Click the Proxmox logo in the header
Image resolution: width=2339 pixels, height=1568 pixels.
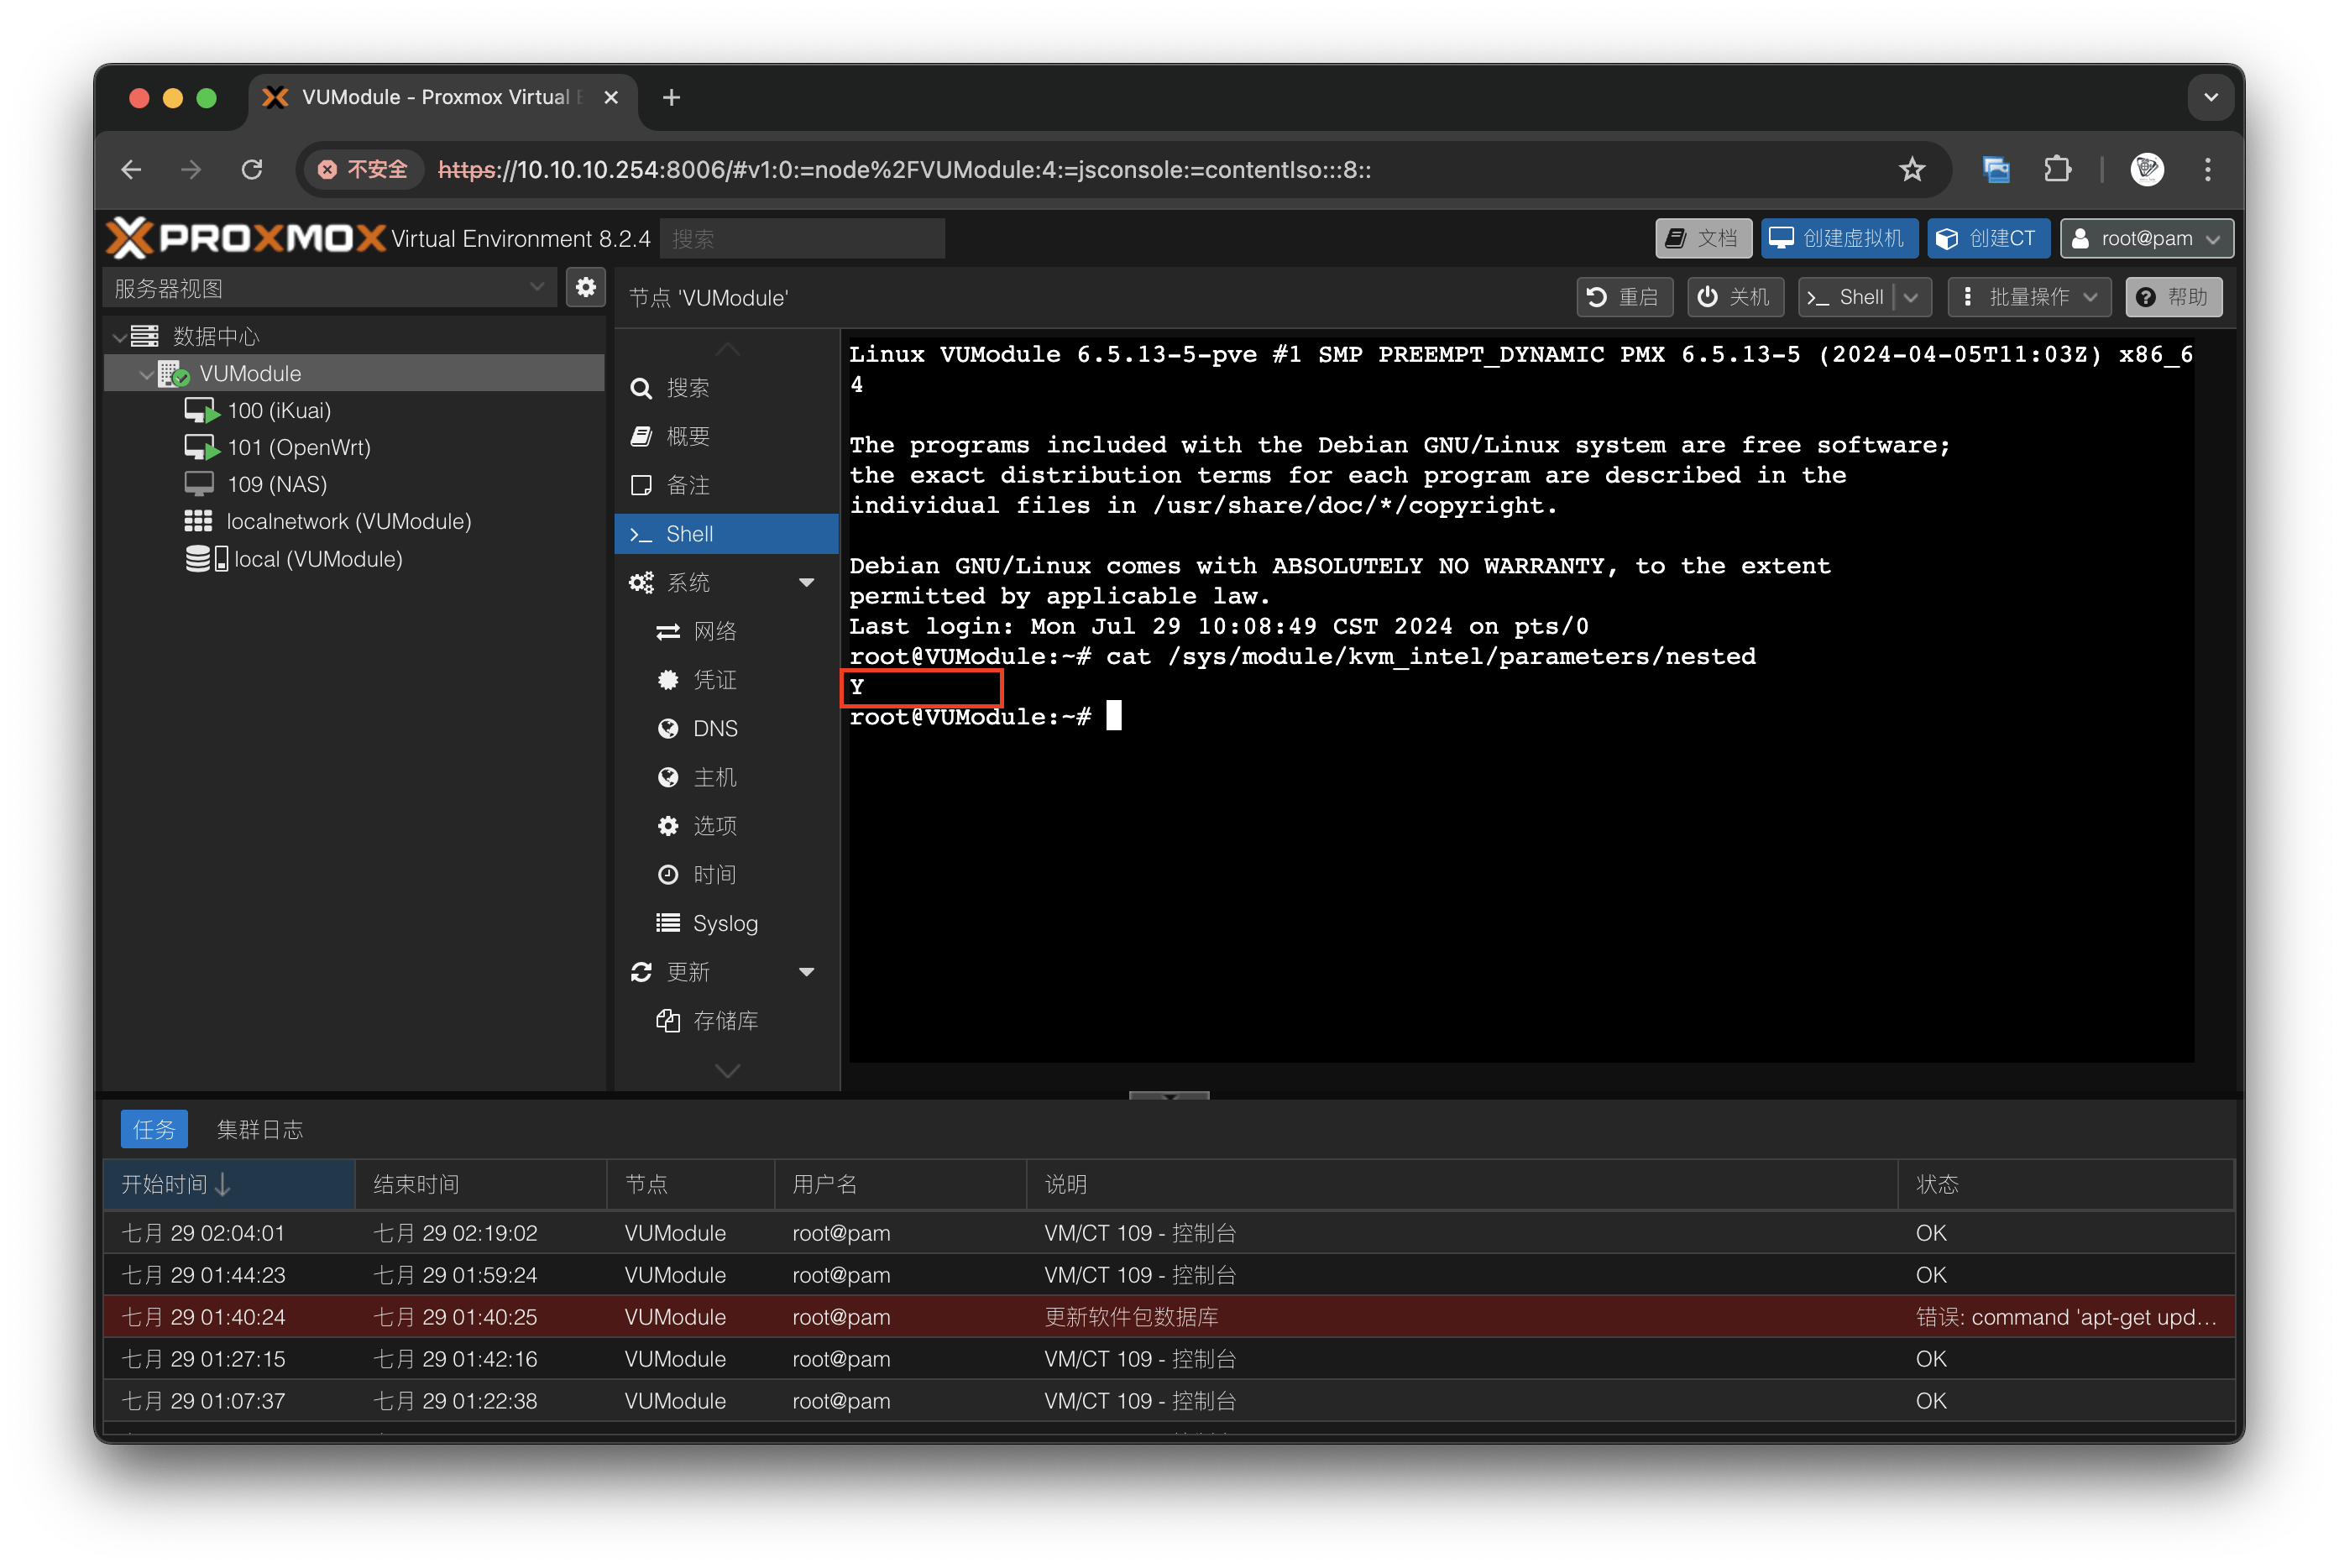pyautogui.click(x=246, y=238)
